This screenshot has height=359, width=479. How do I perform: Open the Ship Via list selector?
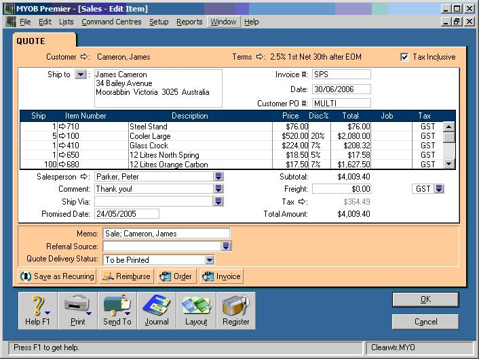click(218, 201)
